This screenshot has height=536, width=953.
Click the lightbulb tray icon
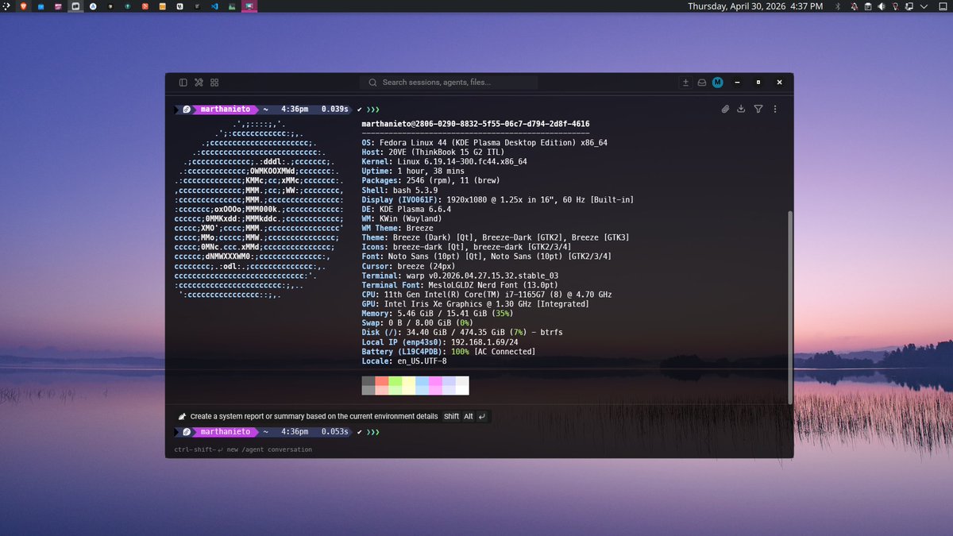point(895,6)
